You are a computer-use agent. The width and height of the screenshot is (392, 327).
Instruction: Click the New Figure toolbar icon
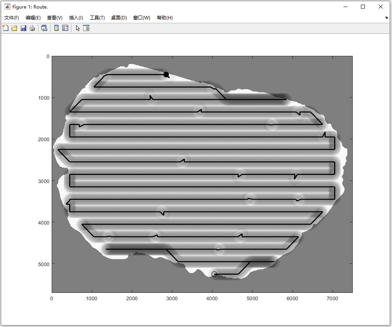click(5, 28)
